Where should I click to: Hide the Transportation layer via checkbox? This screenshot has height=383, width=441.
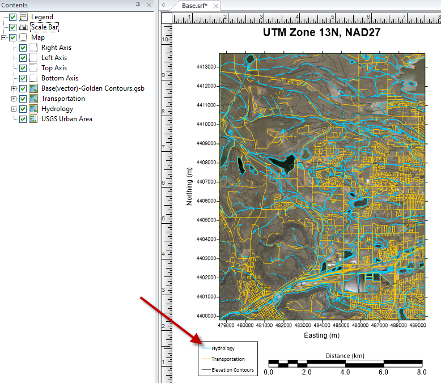coord(23,99)
